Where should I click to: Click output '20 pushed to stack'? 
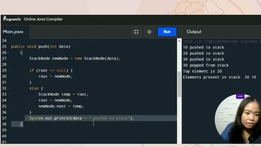tap(203, 53)
